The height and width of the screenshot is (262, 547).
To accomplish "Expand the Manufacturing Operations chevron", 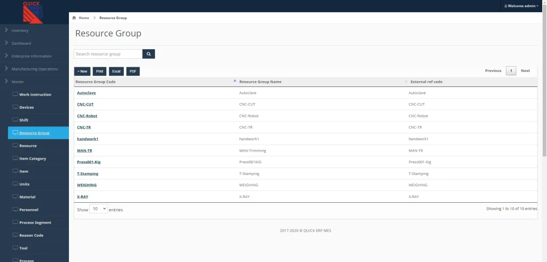I will click(x=6, y=69).
